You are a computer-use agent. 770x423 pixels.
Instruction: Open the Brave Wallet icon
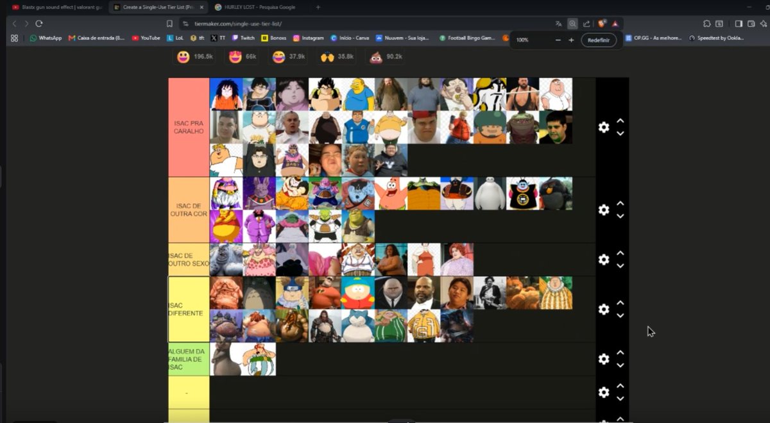click(x=751, y=23)
